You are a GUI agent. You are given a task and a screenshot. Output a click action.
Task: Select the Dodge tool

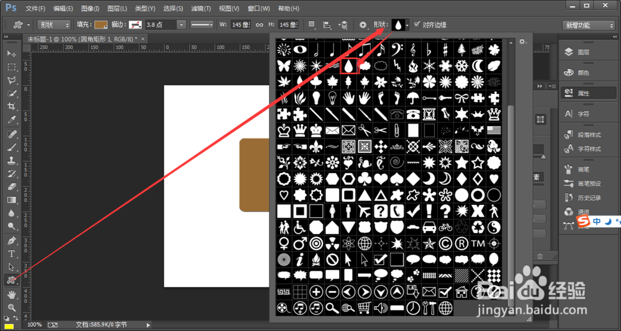pos(12,226)
